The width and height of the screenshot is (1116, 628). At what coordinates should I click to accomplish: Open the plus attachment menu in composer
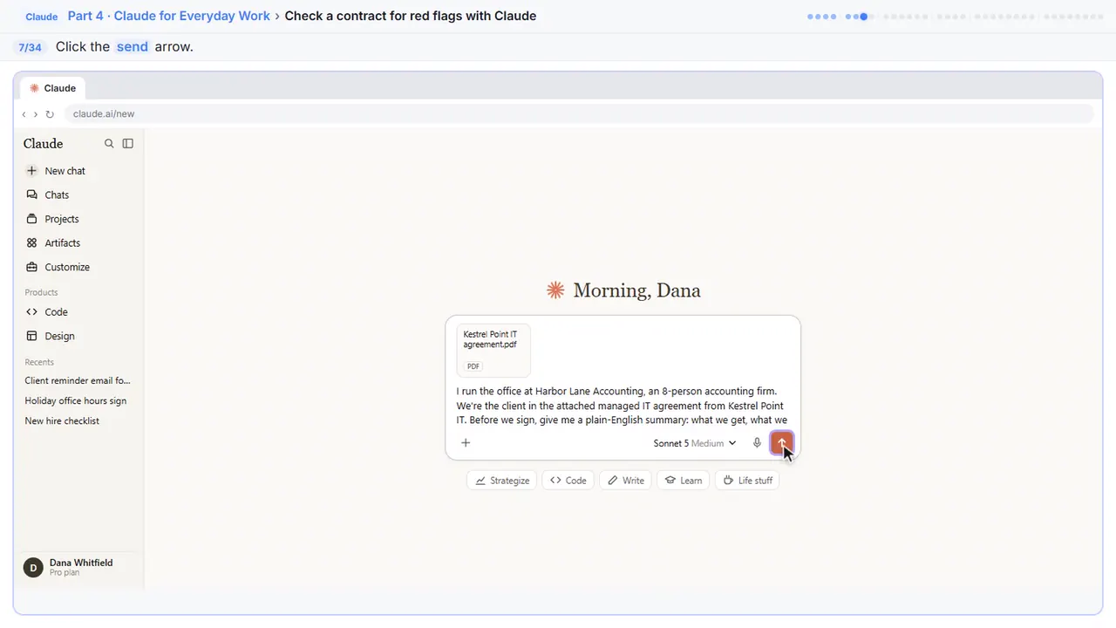pos(466,443)
